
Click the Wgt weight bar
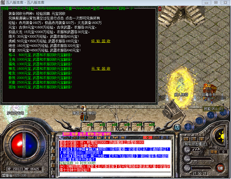point(202,168)
